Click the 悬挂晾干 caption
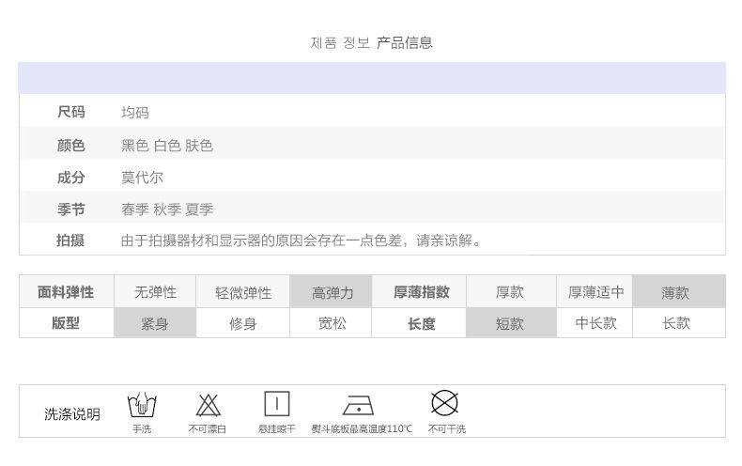Viewport: 742px width, 466px height. click(276, 428)
